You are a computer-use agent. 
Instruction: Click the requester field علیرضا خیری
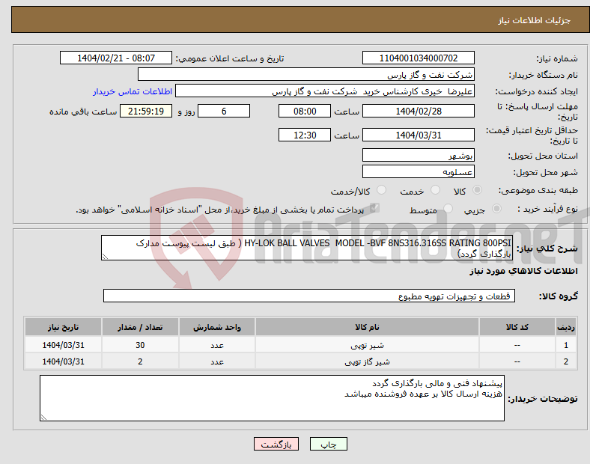325,91
